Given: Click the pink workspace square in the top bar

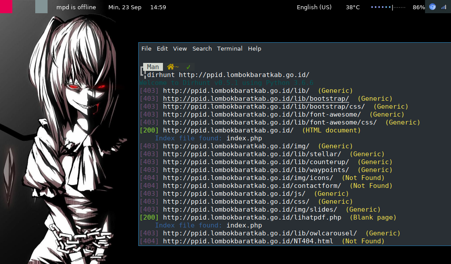Looking at the screenshot, I should pos(6,7).
